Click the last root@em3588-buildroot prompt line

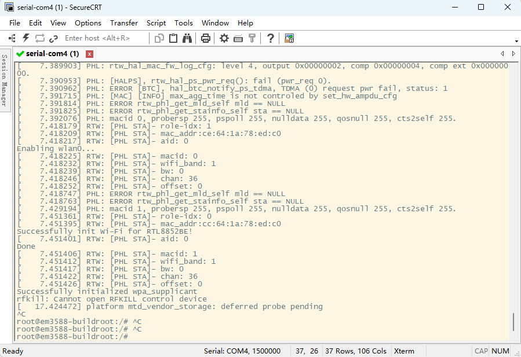[72, 337]
